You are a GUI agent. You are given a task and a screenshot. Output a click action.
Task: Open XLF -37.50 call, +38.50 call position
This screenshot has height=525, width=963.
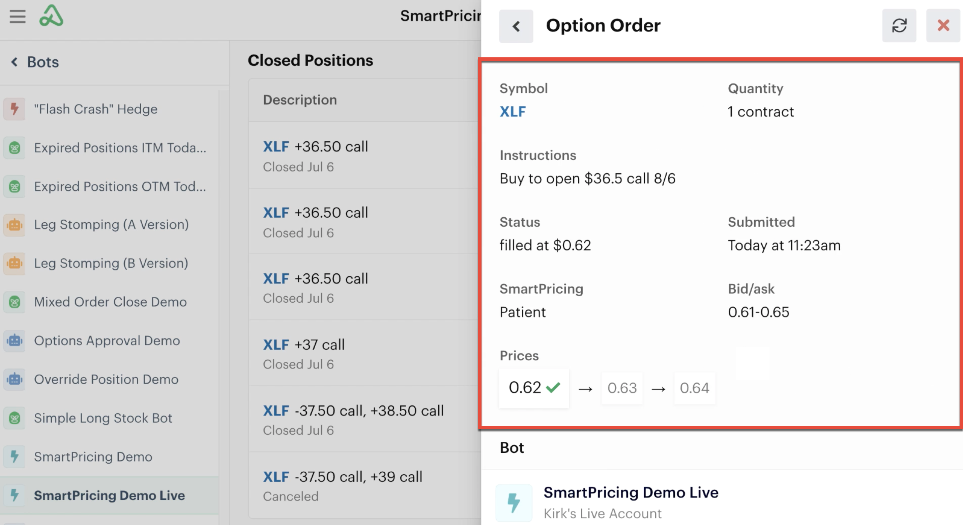(x=364, y=419)
